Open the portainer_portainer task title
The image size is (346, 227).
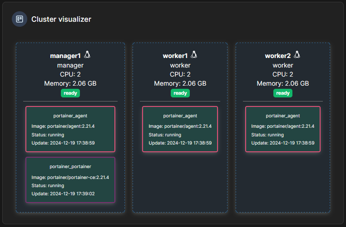(x=70, y=167)
